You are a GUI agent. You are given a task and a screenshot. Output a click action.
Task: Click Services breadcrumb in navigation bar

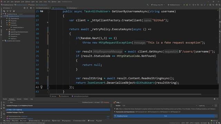(x=31, y=5)
